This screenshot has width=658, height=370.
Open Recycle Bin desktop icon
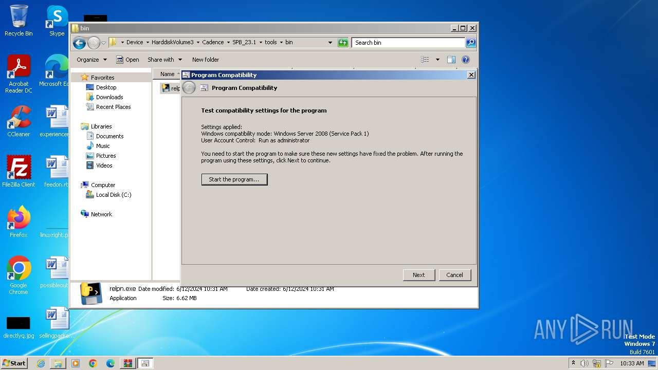pyautogui.click(x=19, y=21)
